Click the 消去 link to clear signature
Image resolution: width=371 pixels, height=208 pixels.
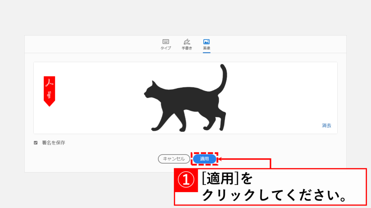click(x=326, y=125)
